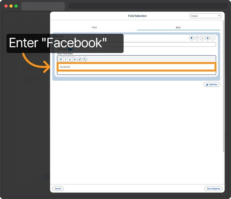This screenshot has width=231, height=199.
Task: Move the field row down
Action: point(202,38)
